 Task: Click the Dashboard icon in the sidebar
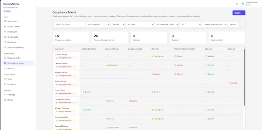coord(5,21)
